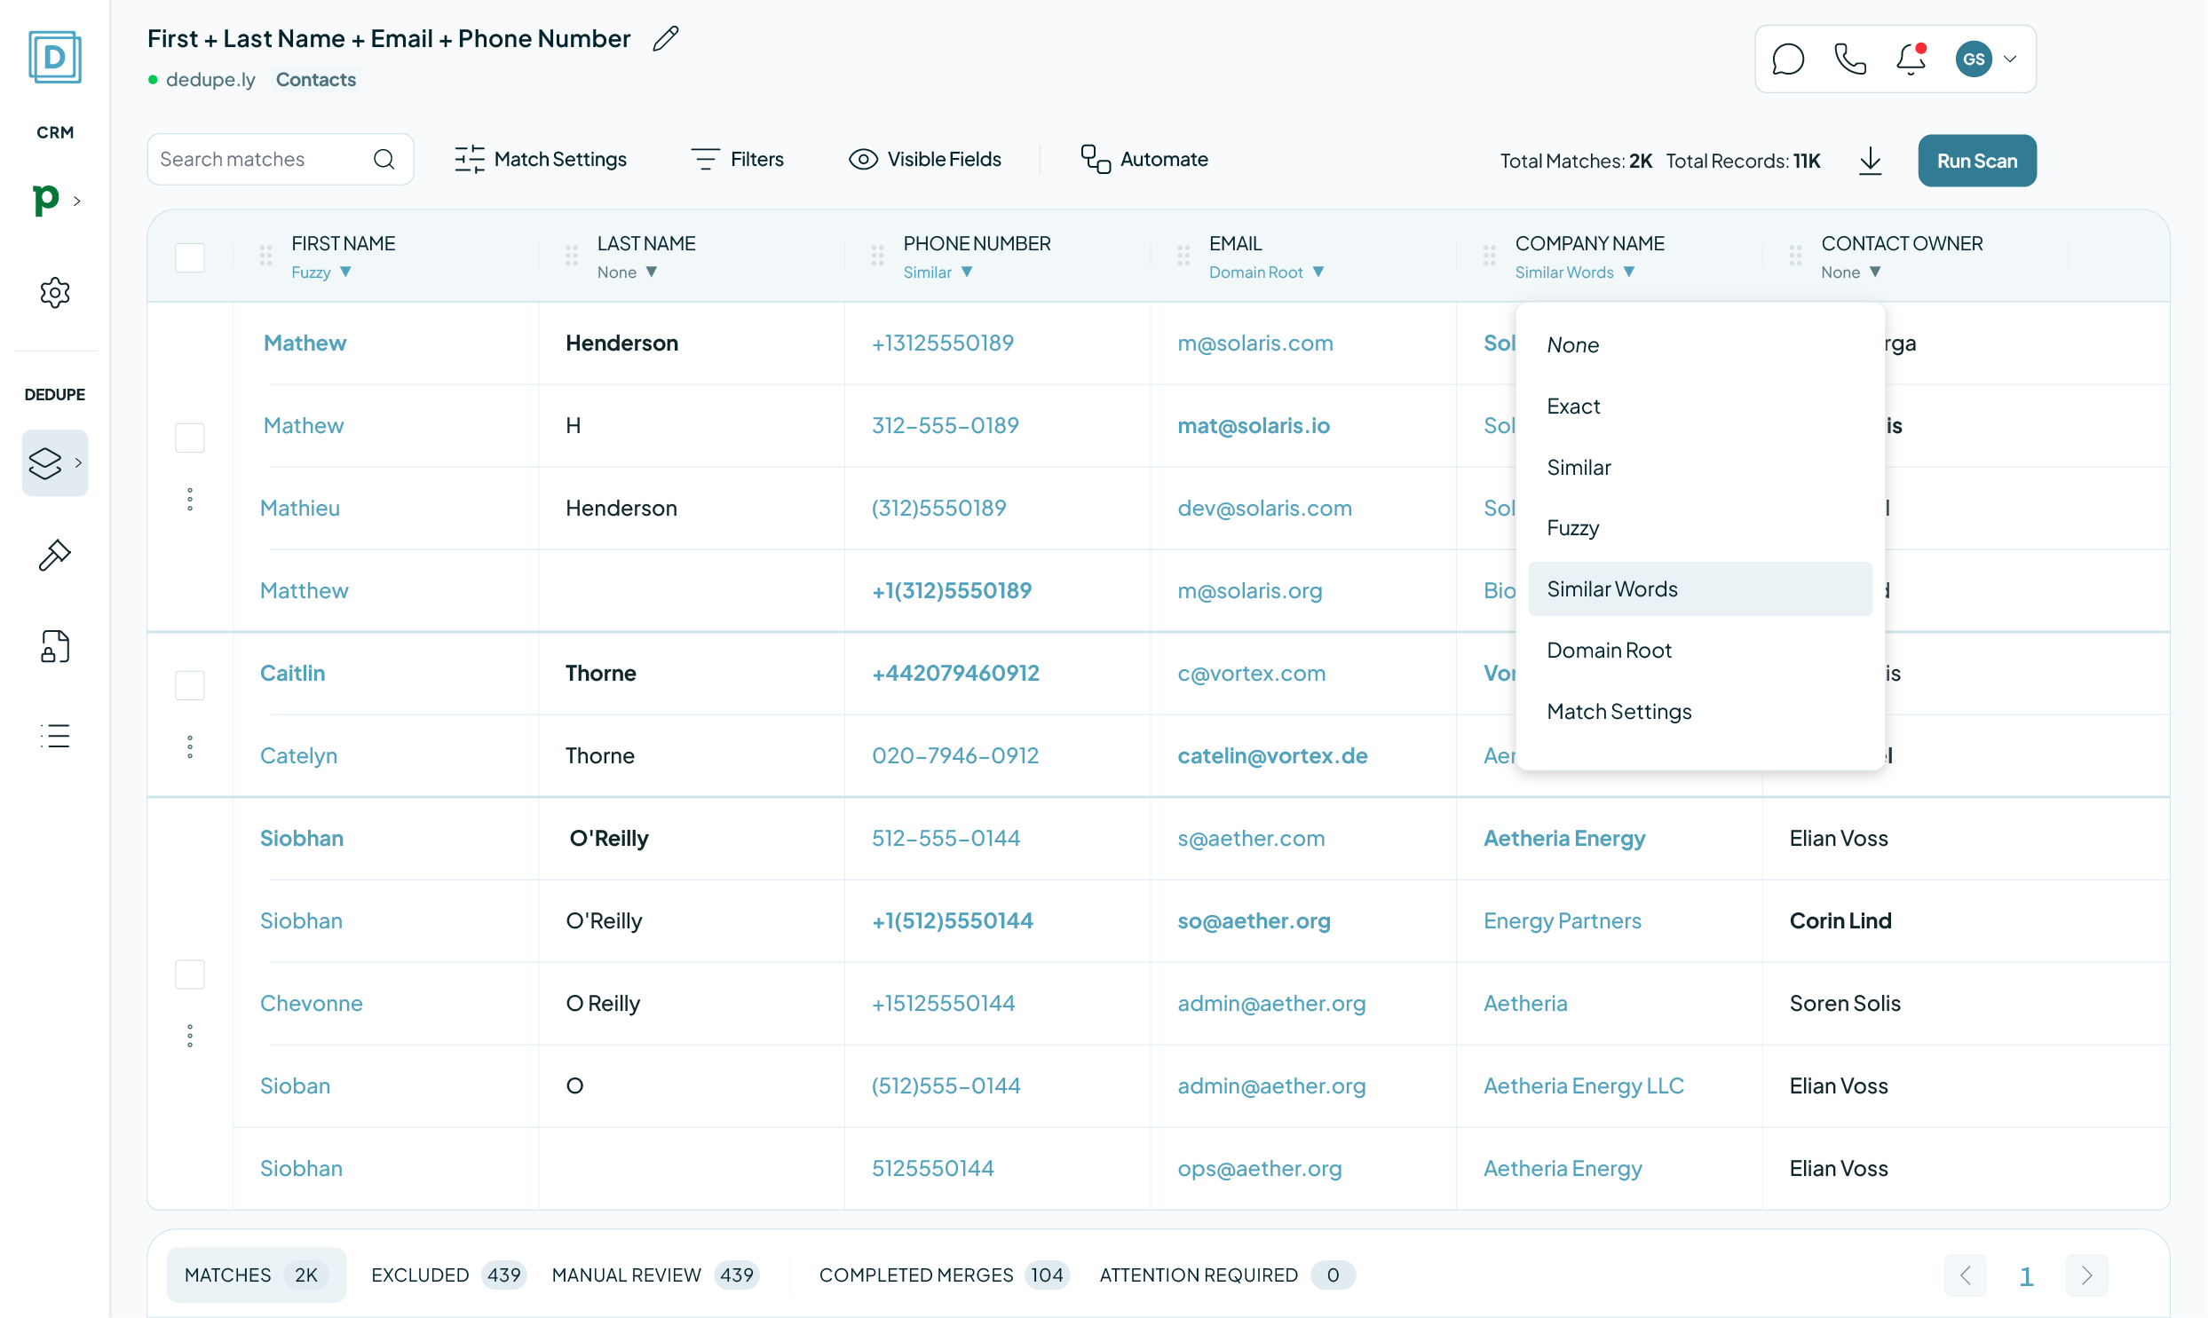The image size is (2208, 1318).
Task: Click Company Name column drag handle
Action: [1490, 256]
